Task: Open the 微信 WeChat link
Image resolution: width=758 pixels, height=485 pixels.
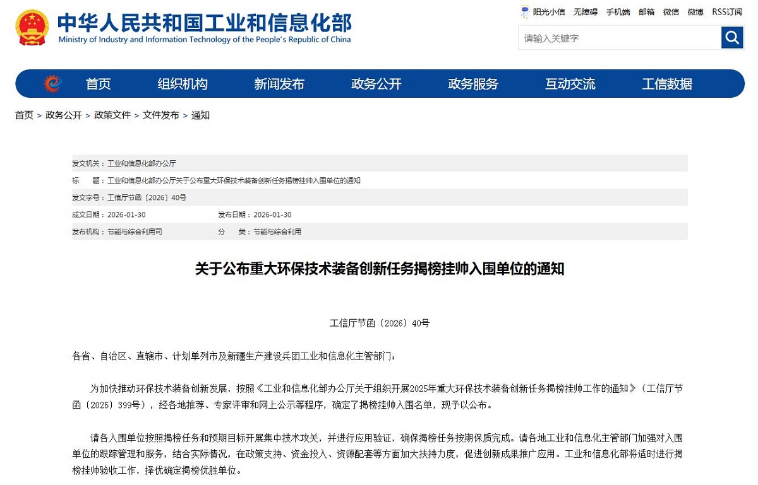Action: (x=671, y=11)
